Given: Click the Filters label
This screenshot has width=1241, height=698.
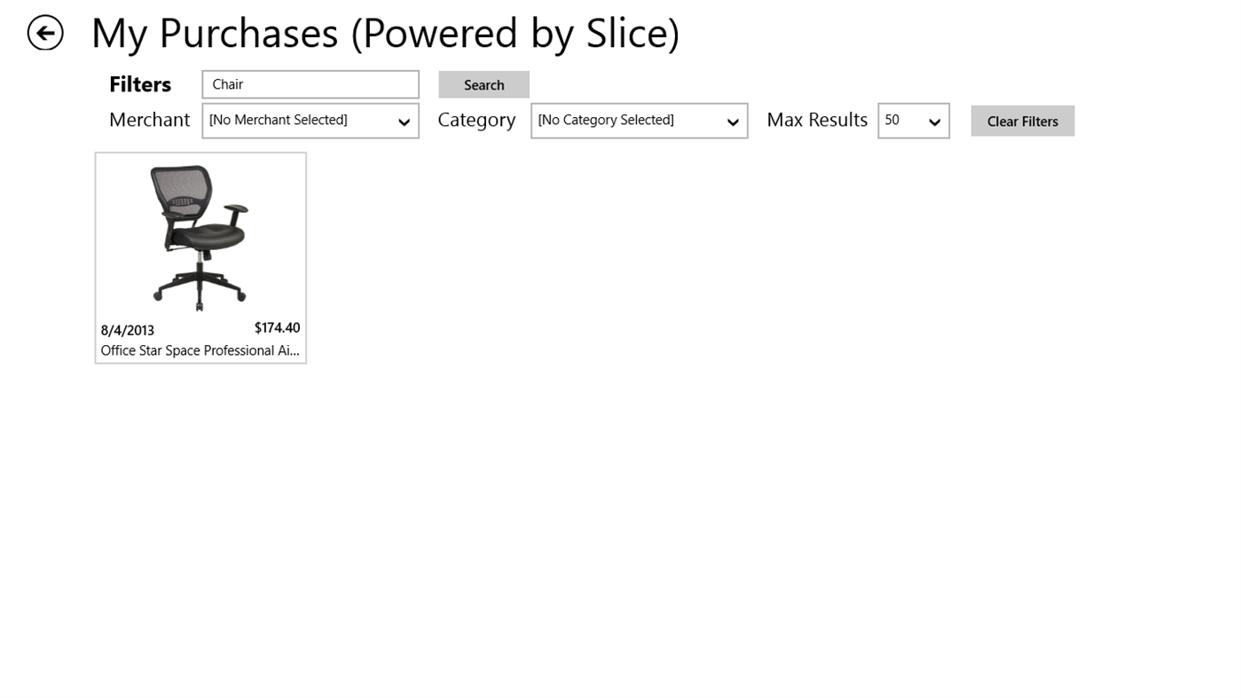Looking at the screenshot, I should (x=139, y=83).
